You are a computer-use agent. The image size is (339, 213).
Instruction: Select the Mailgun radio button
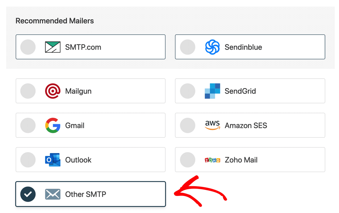coord(28,91)
